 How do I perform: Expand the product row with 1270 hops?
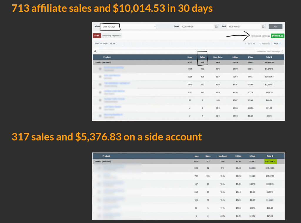click(100, 85)
